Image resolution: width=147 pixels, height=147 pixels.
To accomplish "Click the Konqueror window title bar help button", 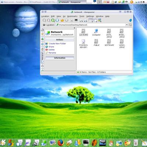I will pos(120,12).
